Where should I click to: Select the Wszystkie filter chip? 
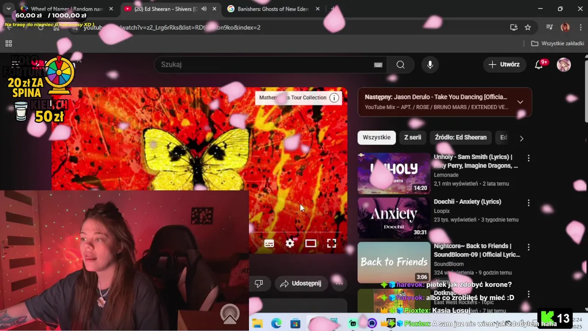point(377,137)
